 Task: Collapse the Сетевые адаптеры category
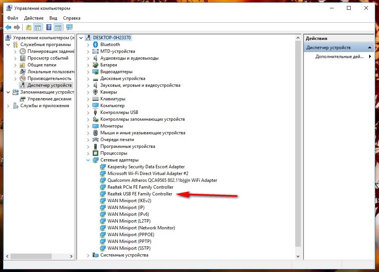(88, 160)
